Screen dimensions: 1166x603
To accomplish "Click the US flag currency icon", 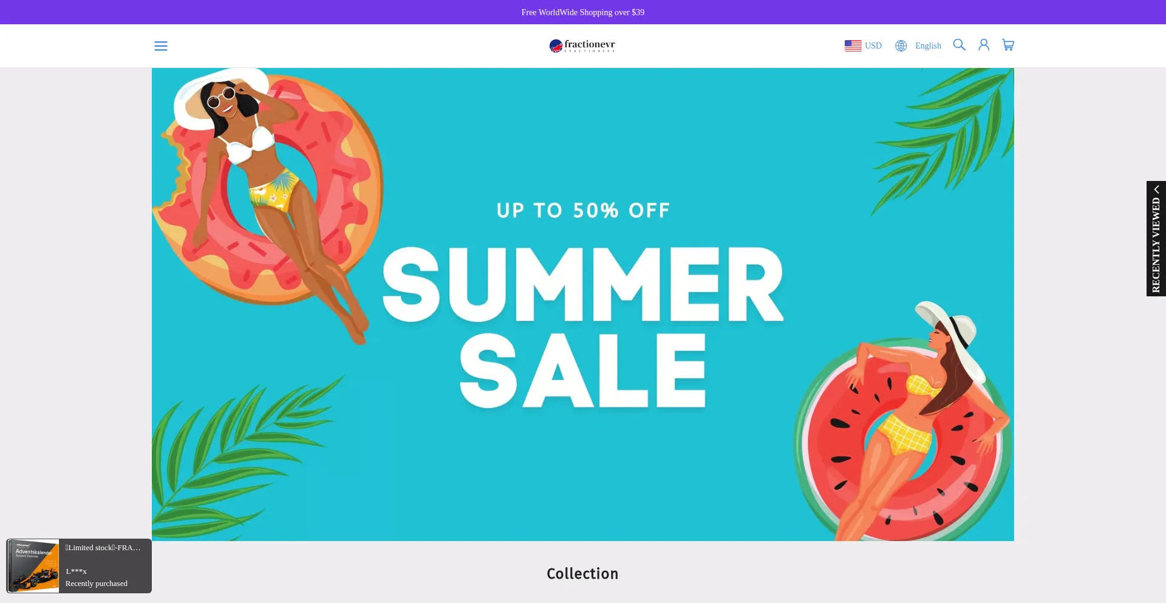I will 853,46.
